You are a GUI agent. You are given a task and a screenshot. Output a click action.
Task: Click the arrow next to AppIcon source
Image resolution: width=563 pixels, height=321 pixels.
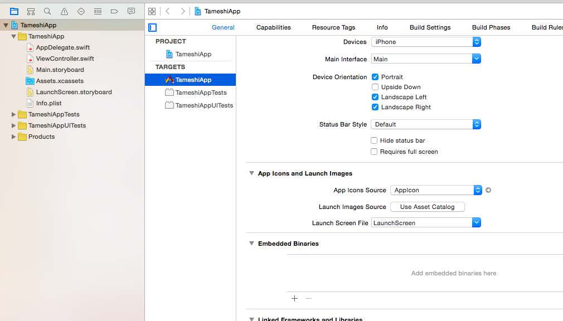[x=488, y=190]
